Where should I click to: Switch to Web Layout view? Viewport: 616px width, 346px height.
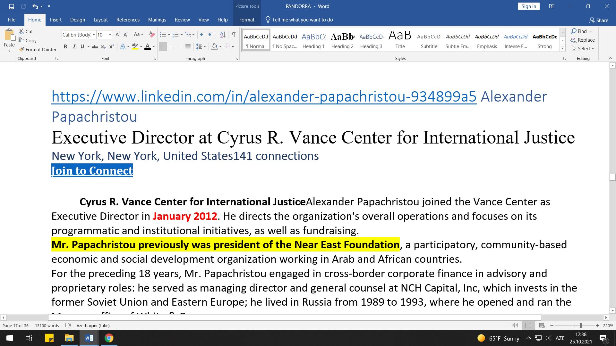(542, 325)
